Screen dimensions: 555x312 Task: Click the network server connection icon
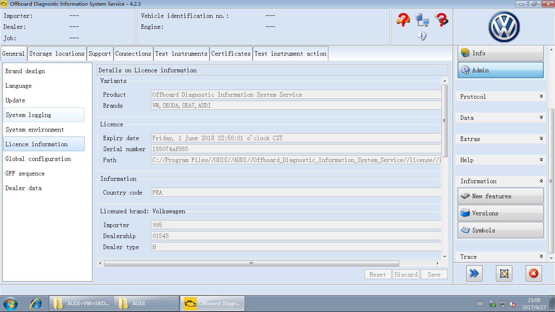point(422,20)
